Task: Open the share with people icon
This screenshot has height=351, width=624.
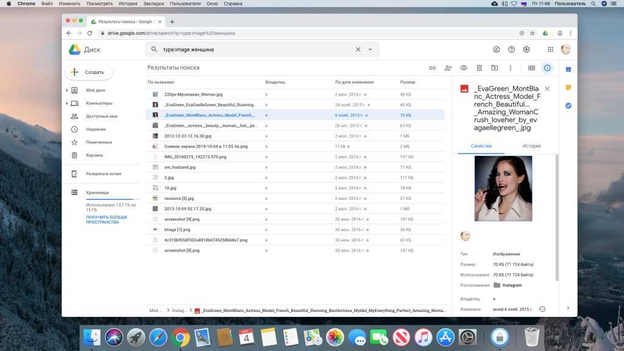Action: tap(448, 68)
